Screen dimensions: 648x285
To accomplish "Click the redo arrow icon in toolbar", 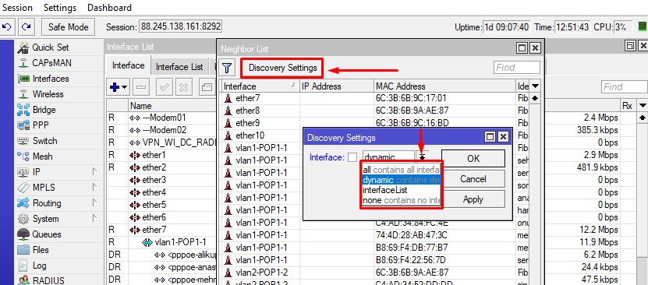I will tap(26, 26).
